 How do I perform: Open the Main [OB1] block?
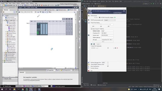12,29
